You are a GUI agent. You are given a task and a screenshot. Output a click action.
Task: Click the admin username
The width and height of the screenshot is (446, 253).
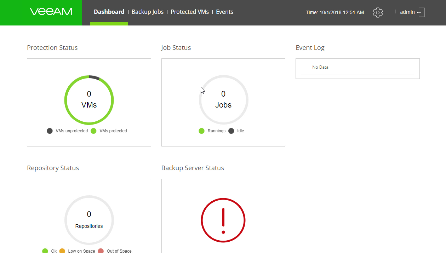(407, 12)
